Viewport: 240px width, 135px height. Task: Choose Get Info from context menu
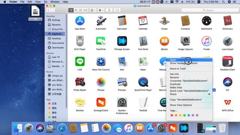tap(189, 74)
